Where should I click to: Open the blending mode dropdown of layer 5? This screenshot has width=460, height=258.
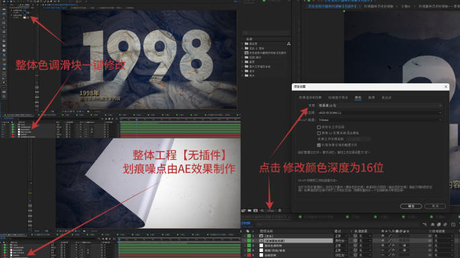coord(341,255)
